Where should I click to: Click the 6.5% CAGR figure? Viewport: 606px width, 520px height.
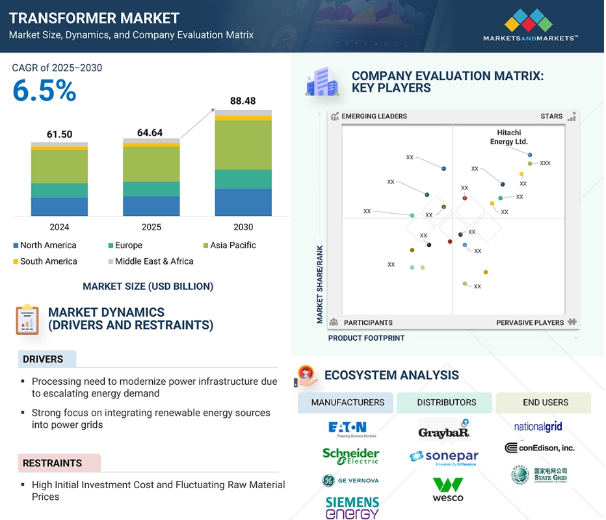pyautogui.click(x=44, y=91)
